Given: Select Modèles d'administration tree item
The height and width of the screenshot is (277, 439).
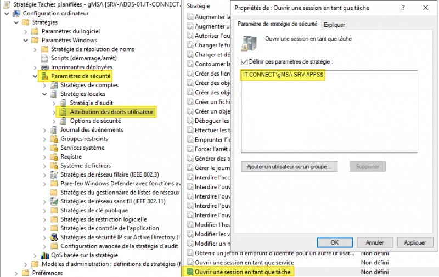Looking at the screenshot, I should 111,264.
